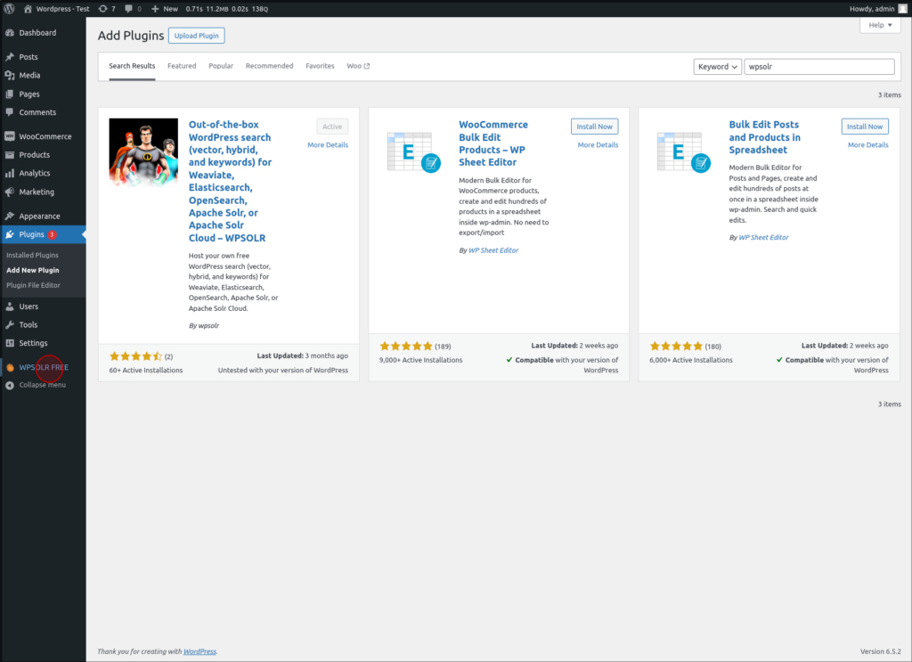Click the disabled Active button for WPSOLR
The height and width of the screenshot is (662, 912).
(332, 127)
